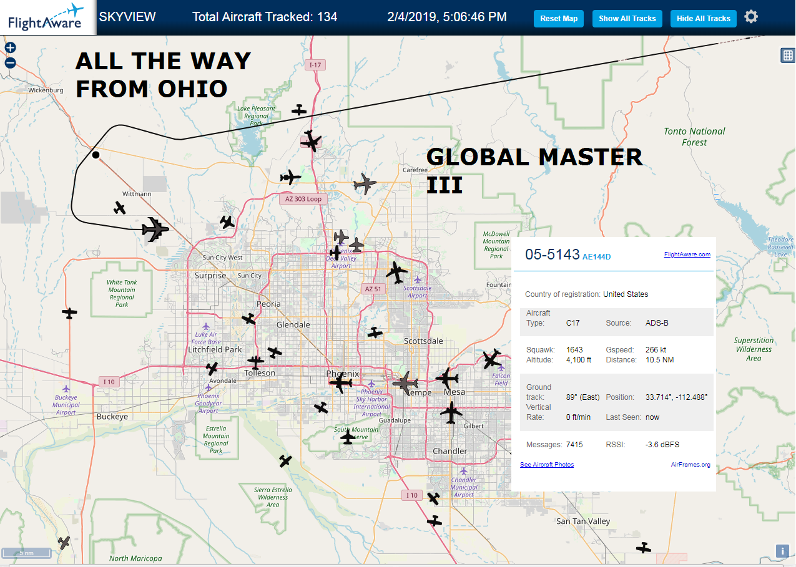796x567 pixels.
Task: Click the C17 aircraft type value
Action: tap(573, 323)
